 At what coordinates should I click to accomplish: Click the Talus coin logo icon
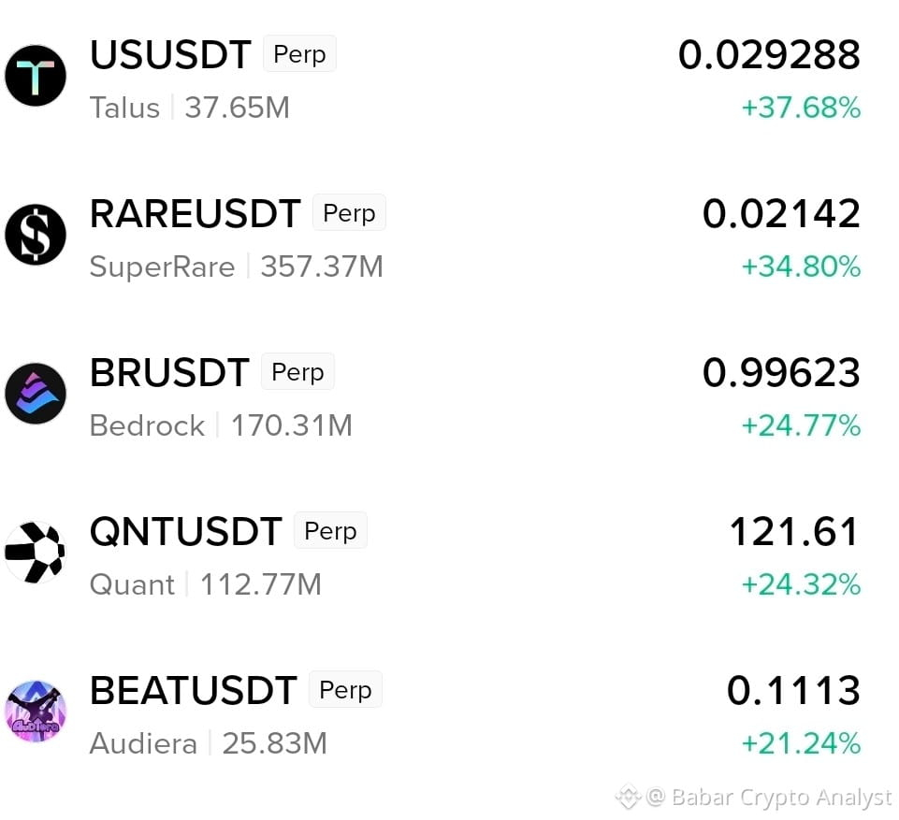(x=36, y=76)
